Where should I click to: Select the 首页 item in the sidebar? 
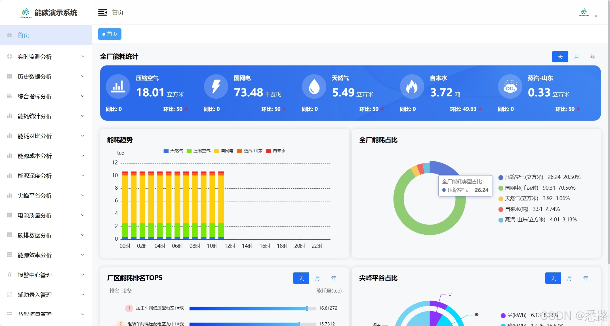(x=24, y=35)
